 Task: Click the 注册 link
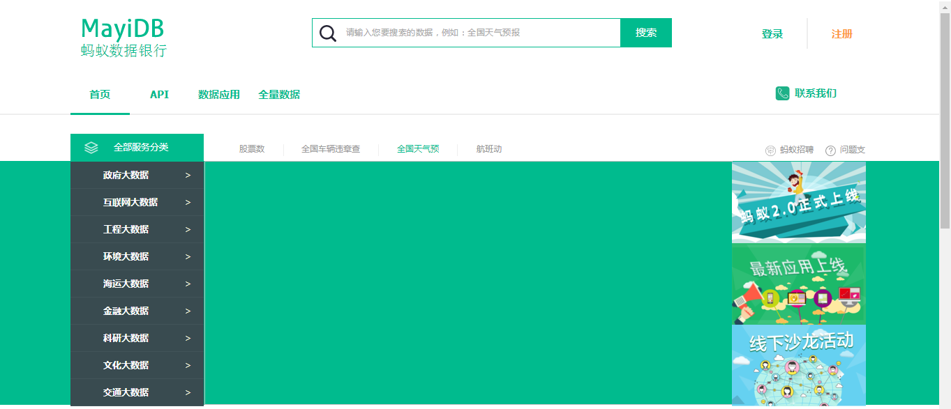pyautogui.click(x=841, y=33)
